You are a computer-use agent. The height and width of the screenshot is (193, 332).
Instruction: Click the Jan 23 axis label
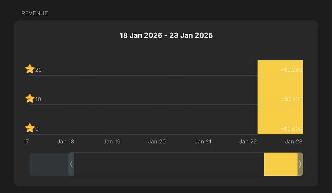294,141
